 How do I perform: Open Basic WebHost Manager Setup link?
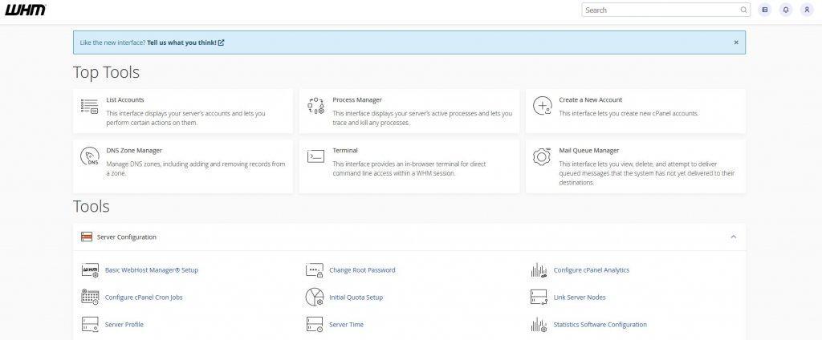tap(152, 270)
